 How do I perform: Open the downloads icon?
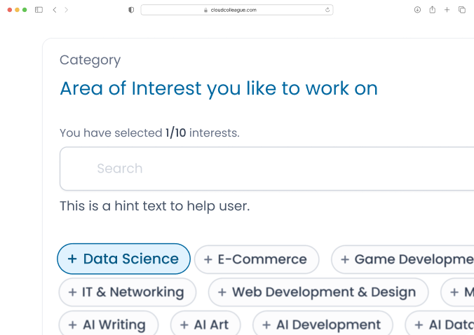(x=417, y=10)
